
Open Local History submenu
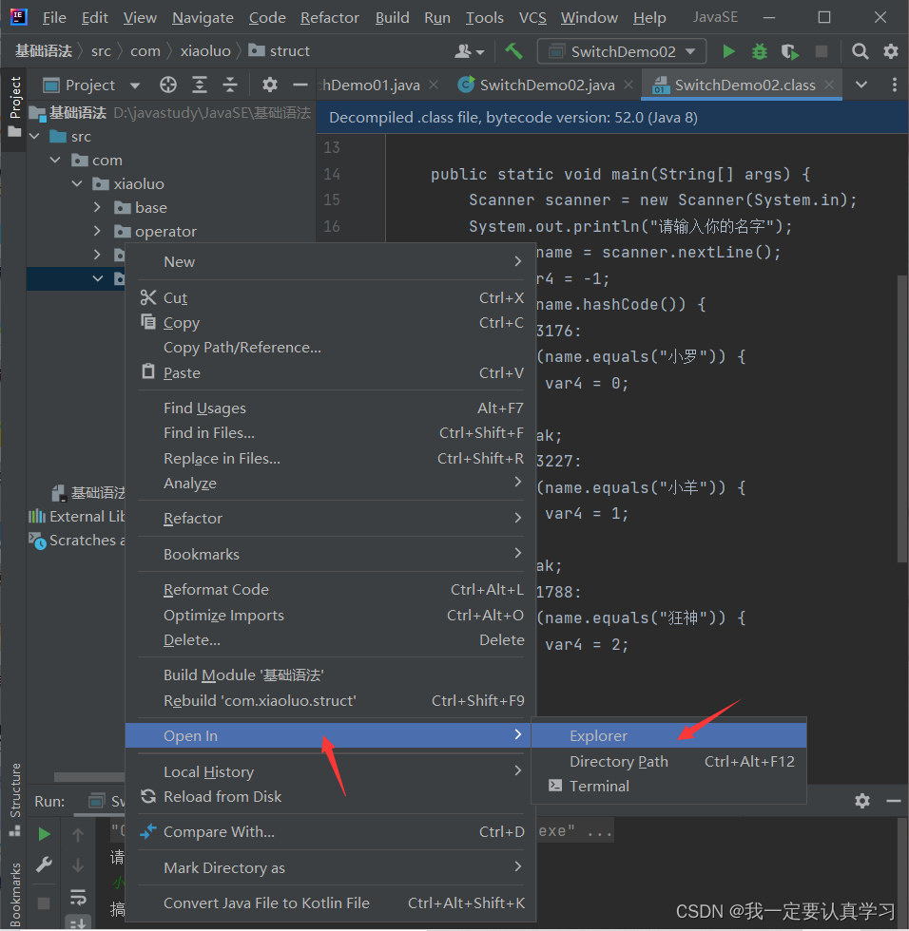tap(330, 771)
